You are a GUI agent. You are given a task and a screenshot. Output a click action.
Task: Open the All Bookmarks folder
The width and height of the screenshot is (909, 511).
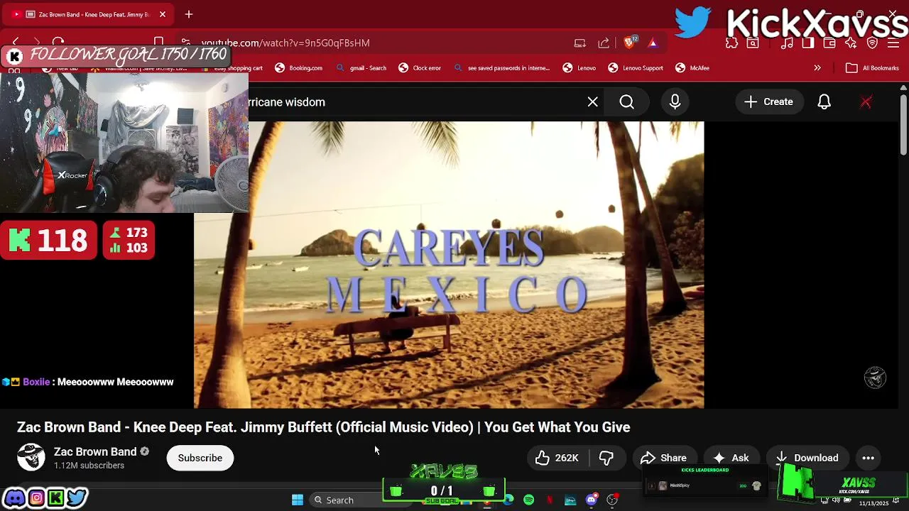873,68
